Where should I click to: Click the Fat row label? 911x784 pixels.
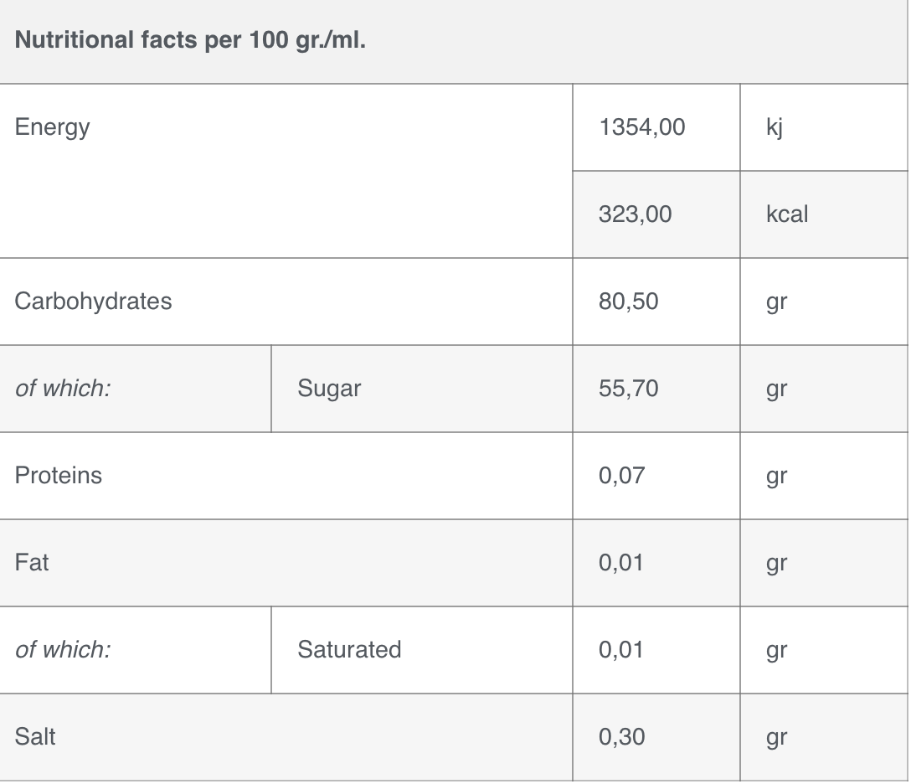(31, 563)
